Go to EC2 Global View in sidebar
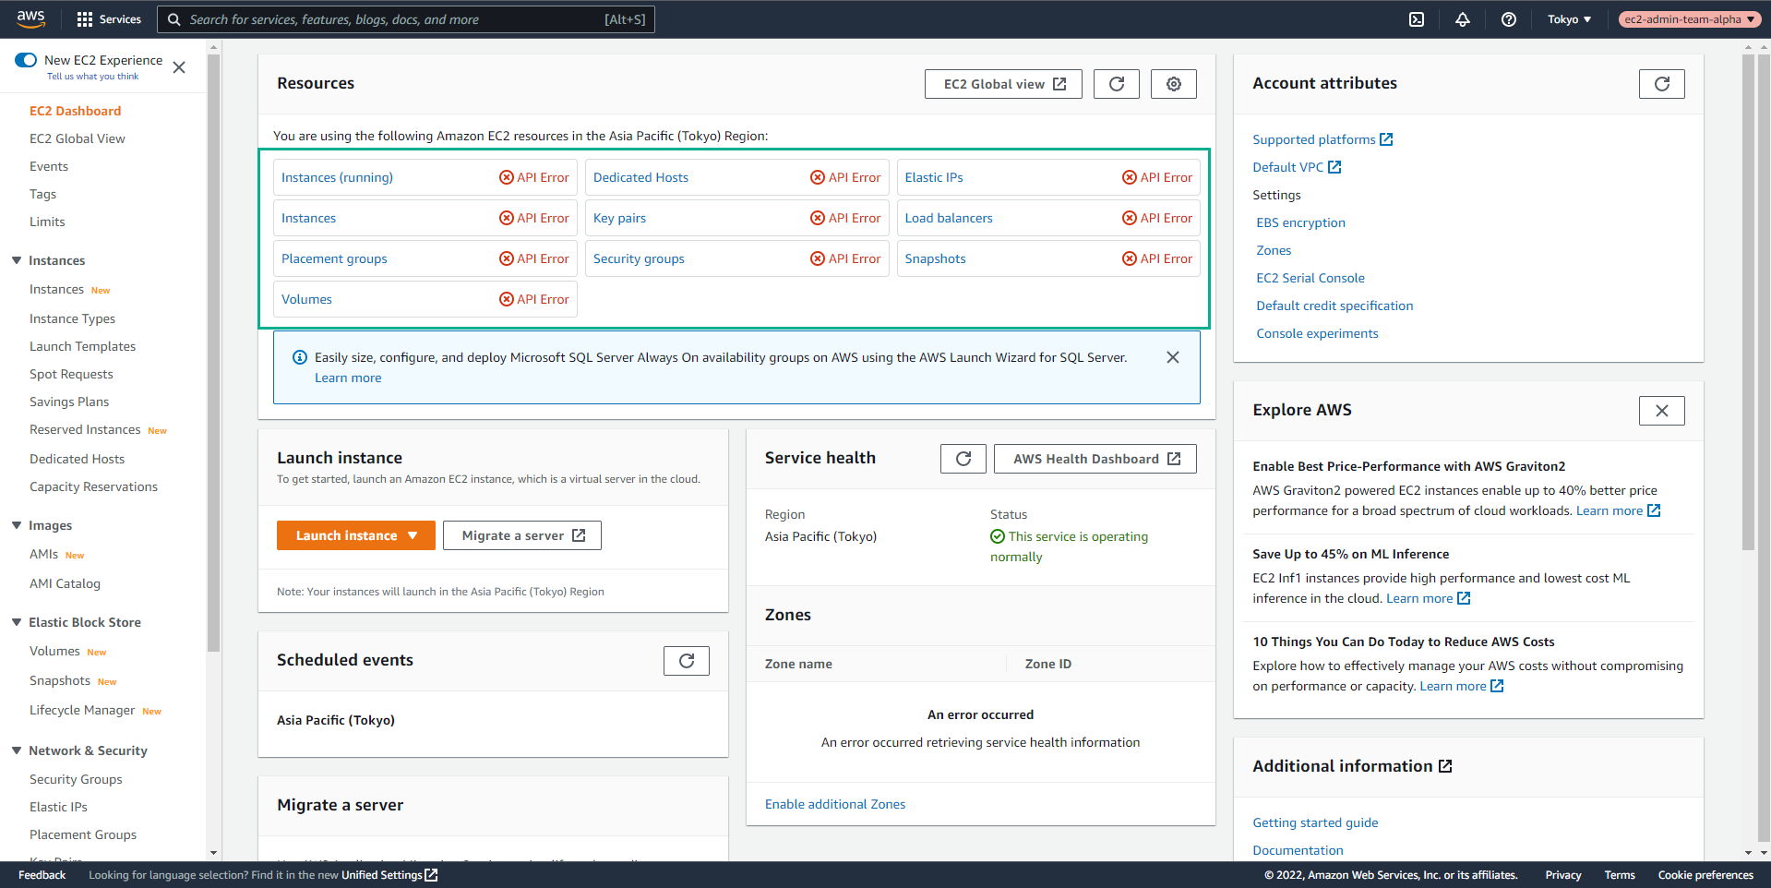The image size is (1771, 888). click(78, 138)
